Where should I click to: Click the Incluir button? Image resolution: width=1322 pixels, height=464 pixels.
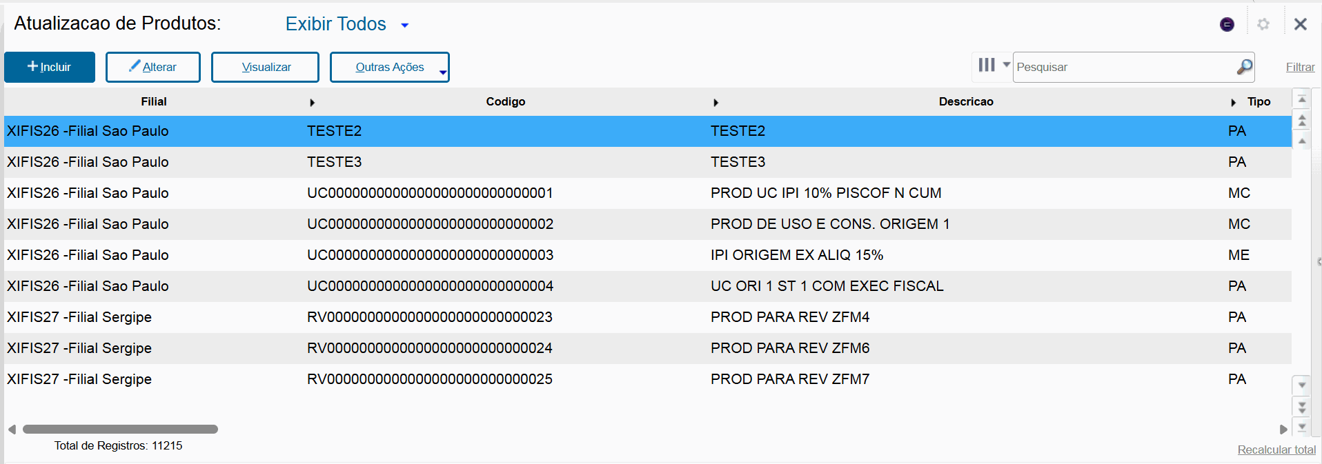click(x=50, y=67)
